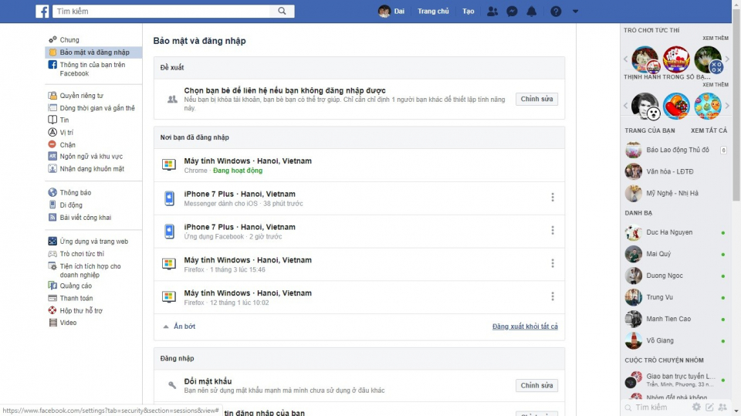
Task: Select Quyền riêng tư in settings sidebar
Action: point(81,96)
